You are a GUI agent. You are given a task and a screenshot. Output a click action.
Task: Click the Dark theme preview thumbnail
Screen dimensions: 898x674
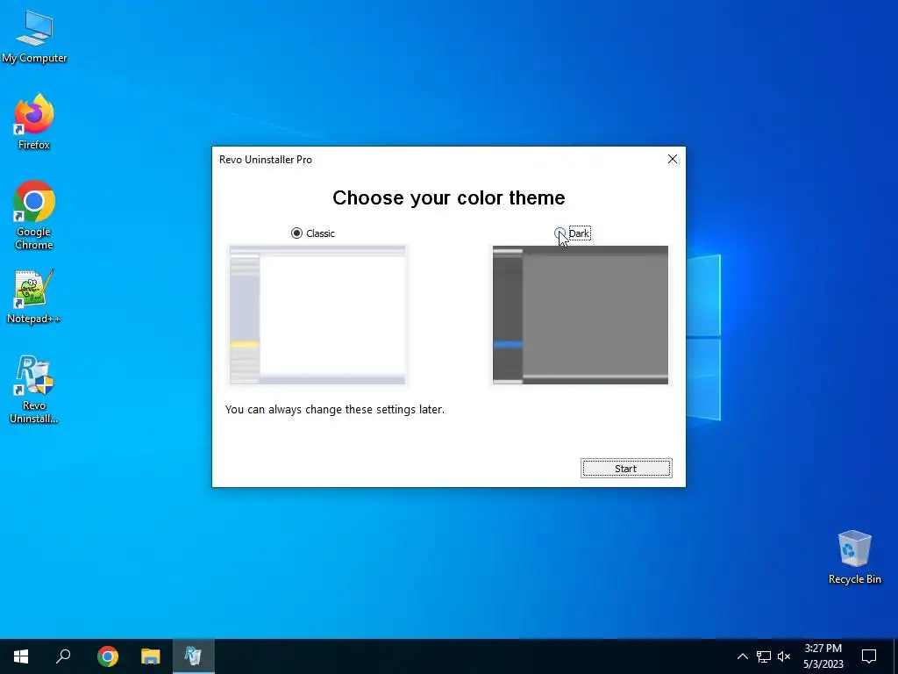click(581, 315)
